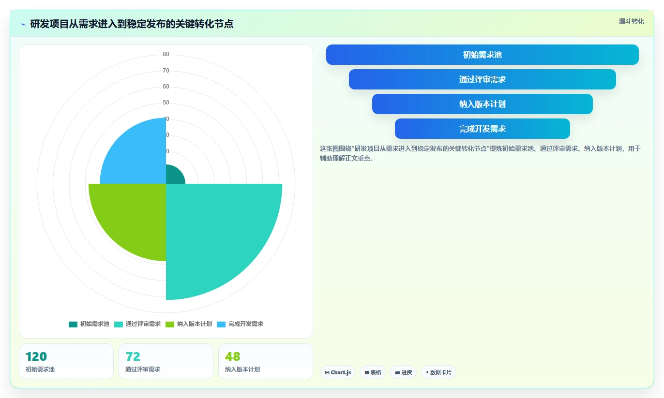Viewport: 664px width, 398px height.
Task: Click the axis label 50 on chart
Action: coord(166,103)
